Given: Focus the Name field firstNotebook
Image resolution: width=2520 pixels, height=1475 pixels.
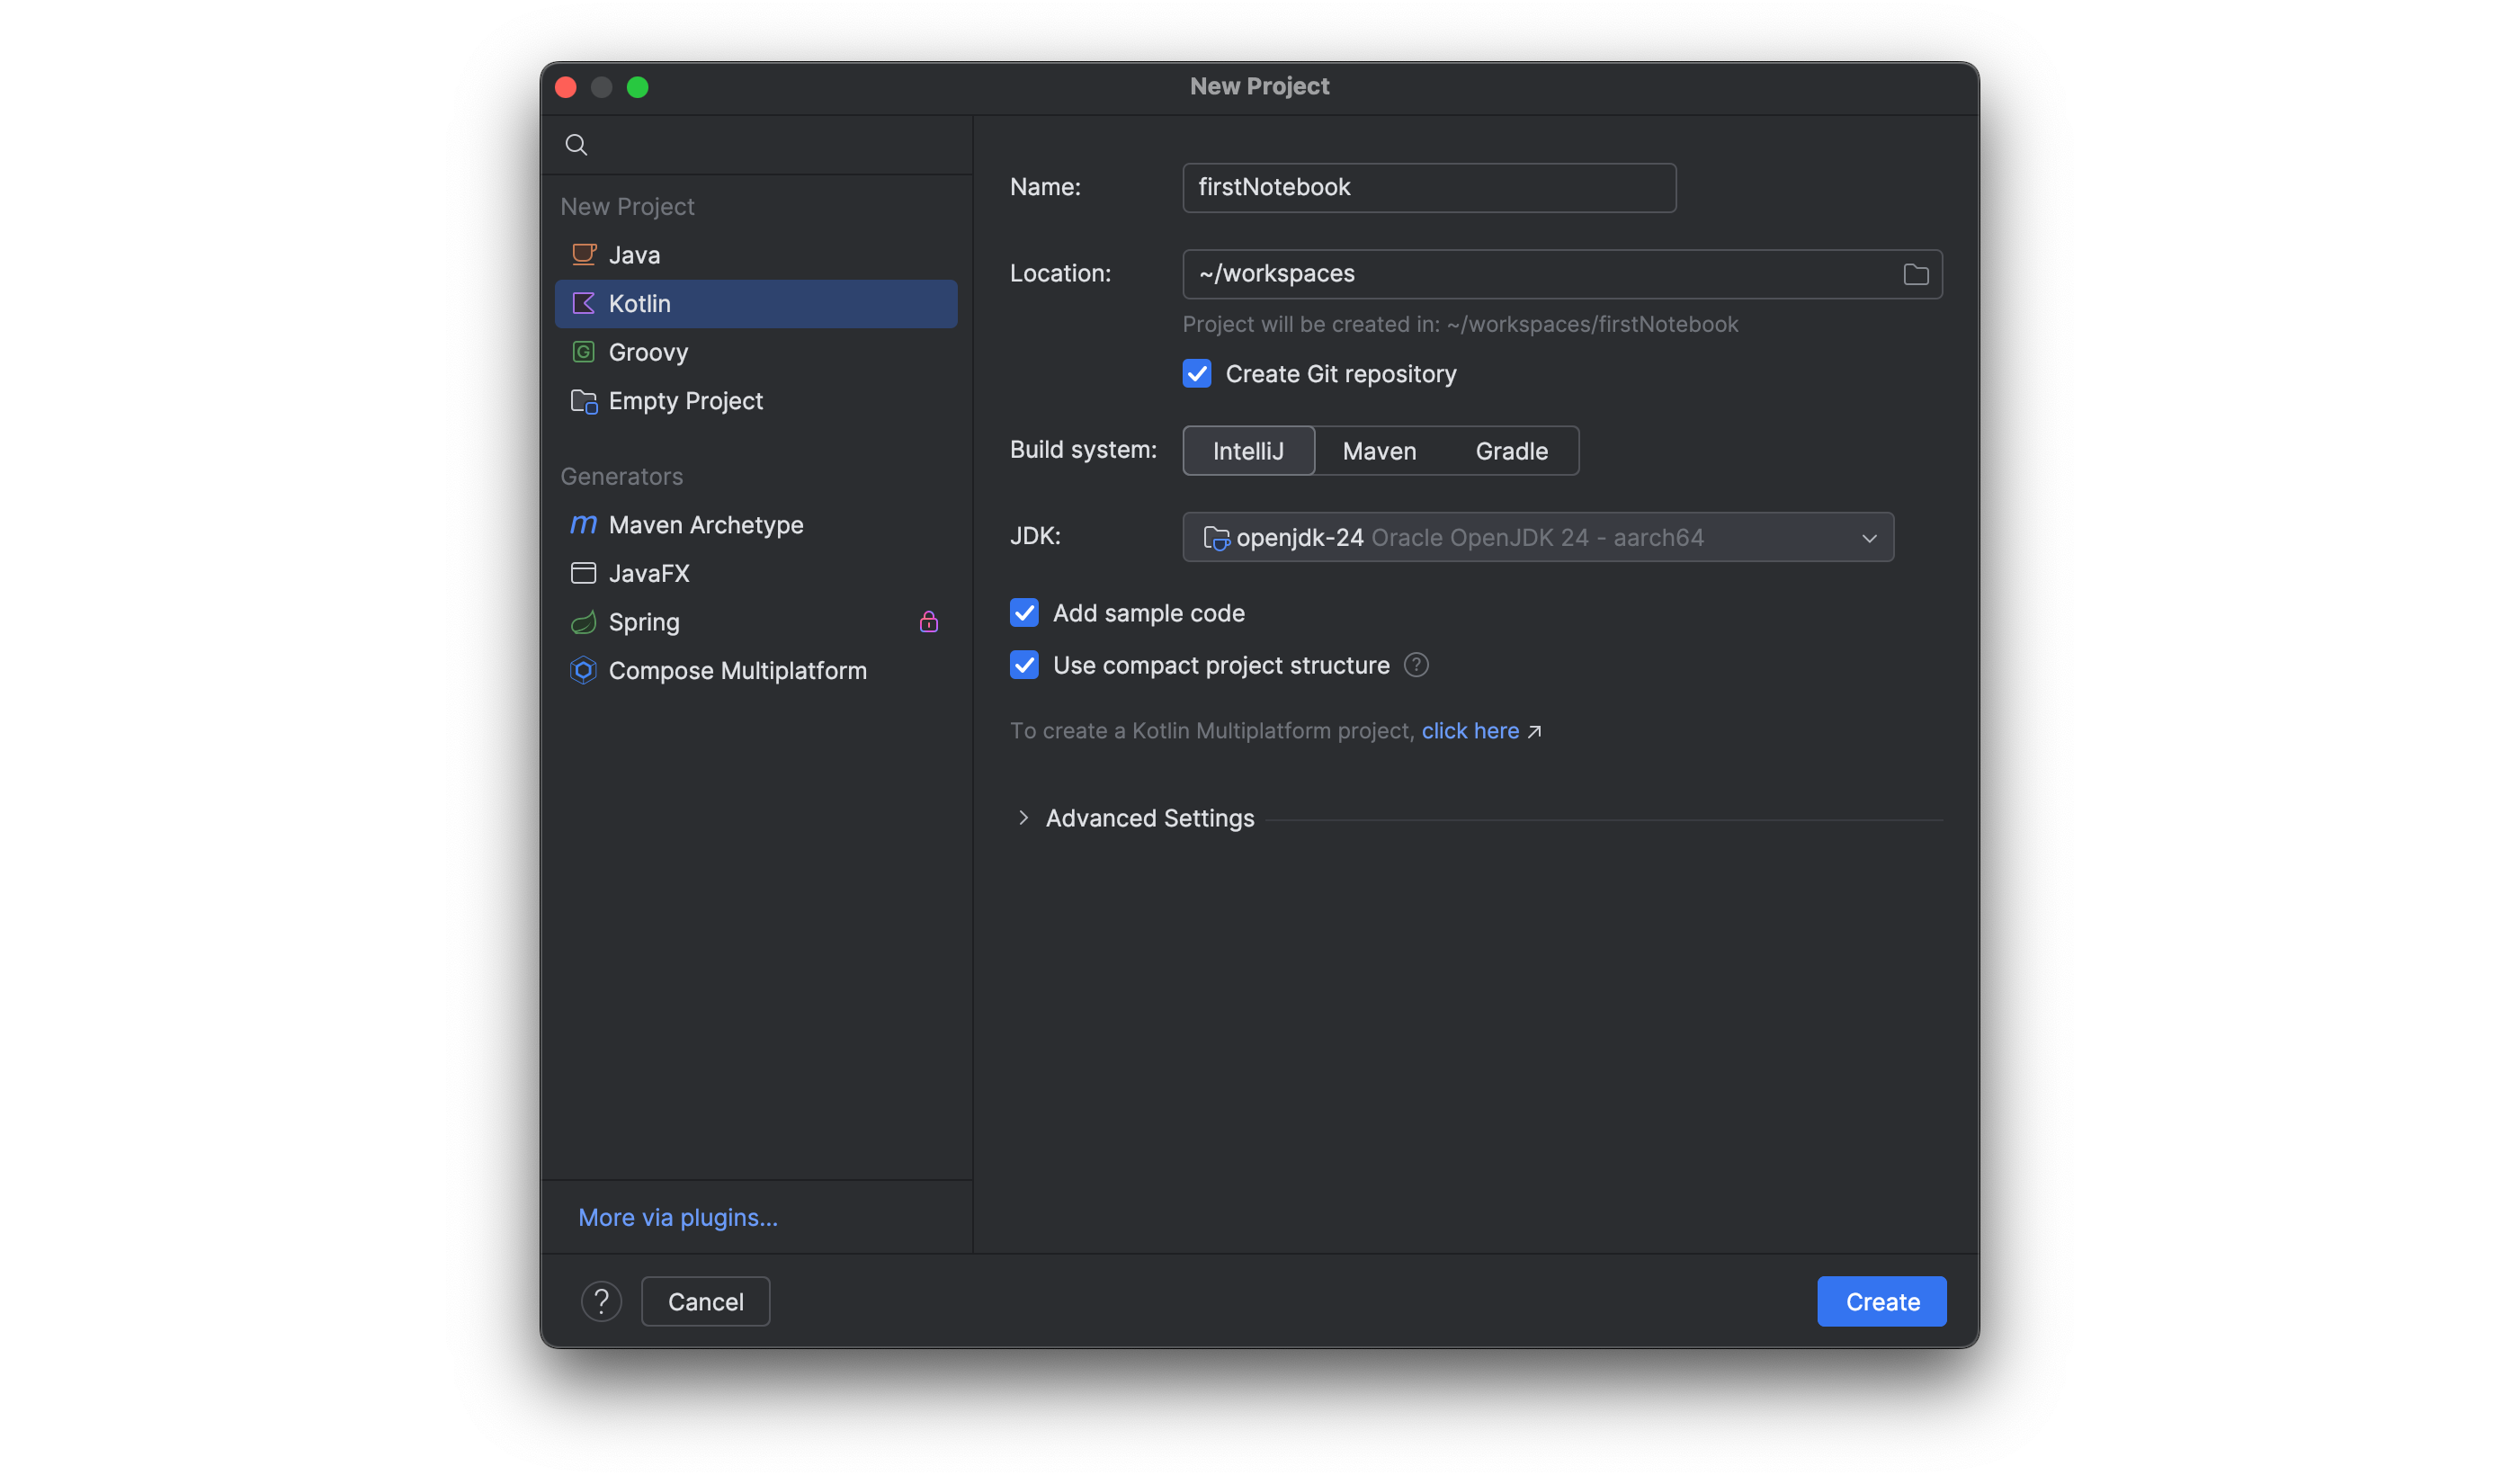Looking at the screenshot, I should (1429, 187).
